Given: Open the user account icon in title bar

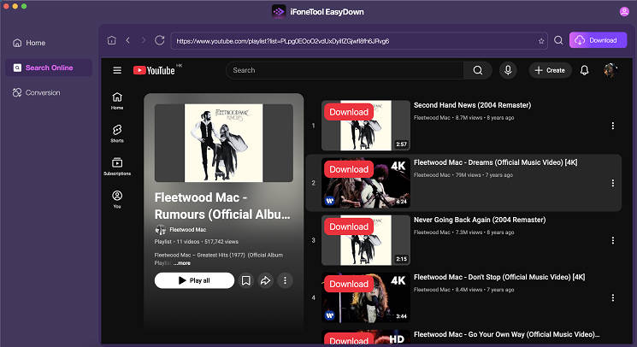Looking at the screenshot, I should pos(624,11).
